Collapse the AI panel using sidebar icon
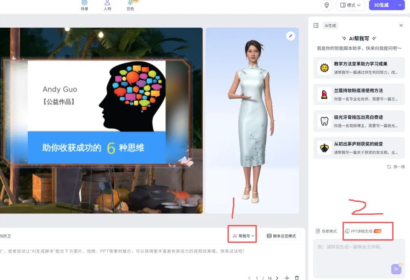 [x=316, y=25]
